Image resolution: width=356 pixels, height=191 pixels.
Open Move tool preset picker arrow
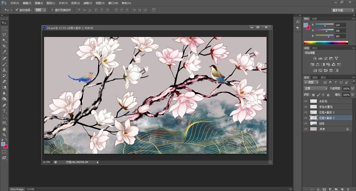[11, 10]
